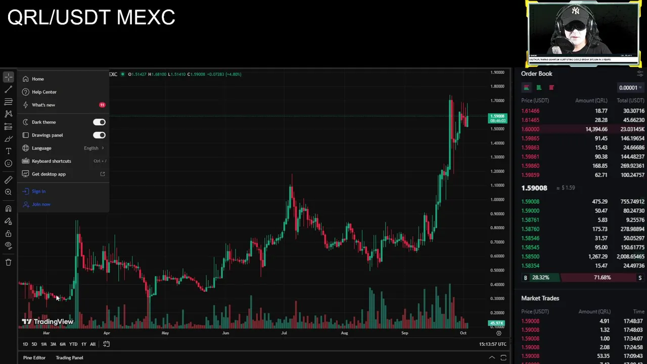Viewport: 647px width, 364px height.
Task: Show only buy orders view
Action: 539,87
